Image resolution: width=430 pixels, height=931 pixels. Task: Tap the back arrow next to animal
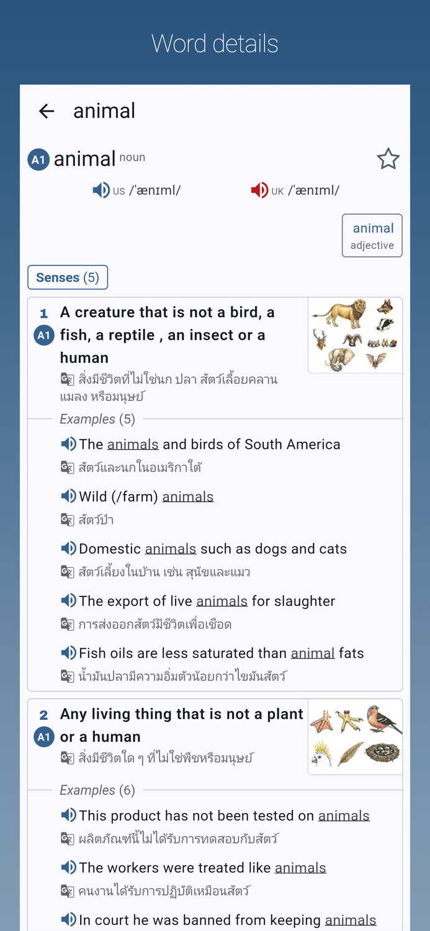(47, 111)
